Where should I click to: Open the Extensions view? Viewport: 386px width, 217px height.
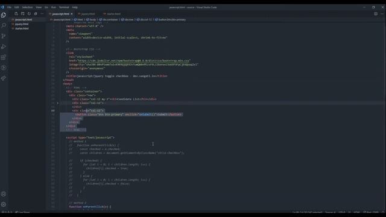4,57
